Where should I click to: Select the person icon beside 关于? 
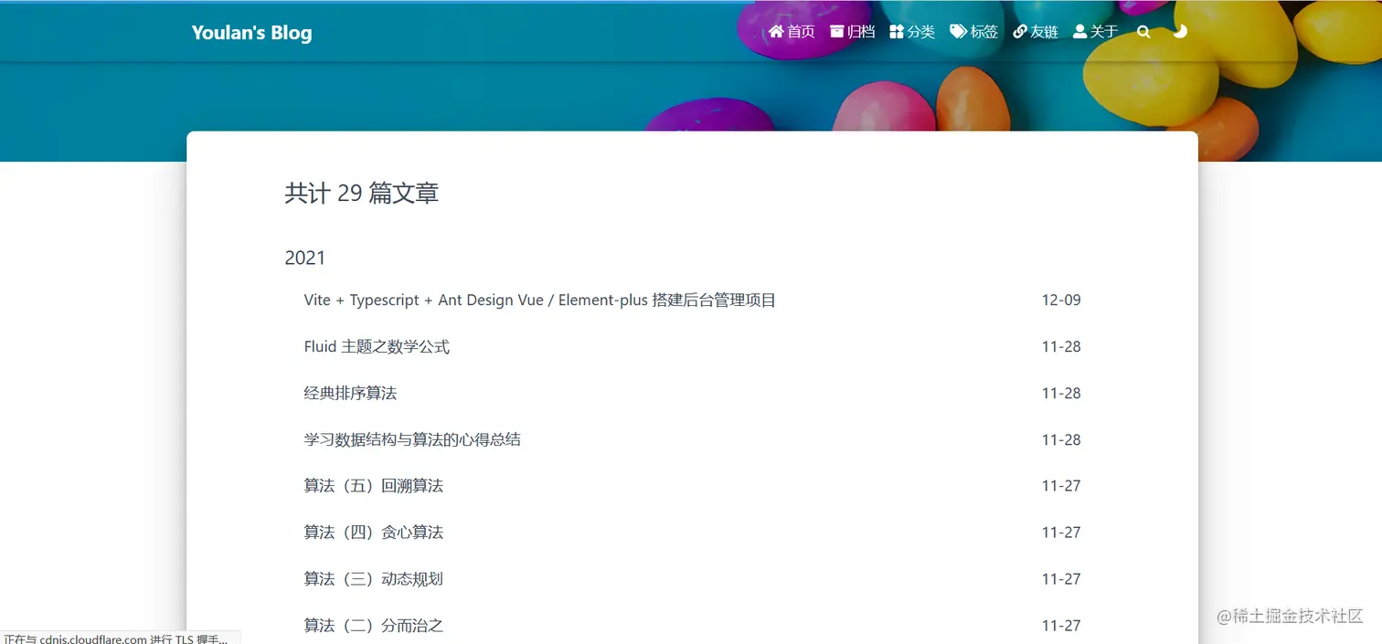click(x=1079, y=30)
